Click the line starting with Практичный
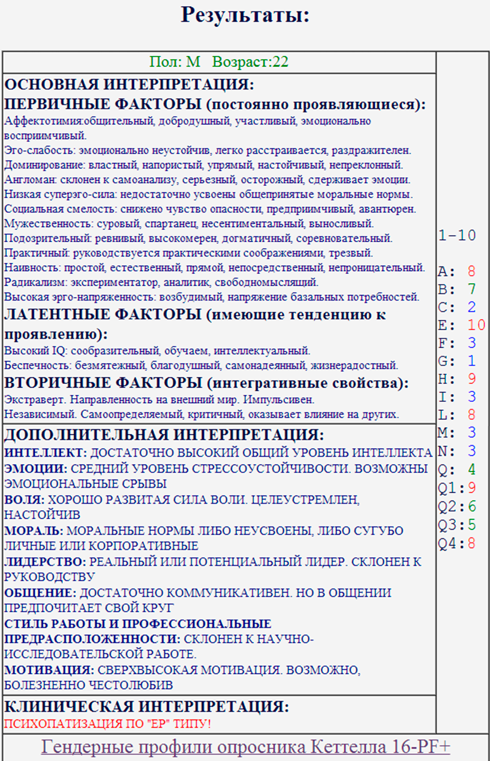The image size is (490, 761). coord(189,253)
